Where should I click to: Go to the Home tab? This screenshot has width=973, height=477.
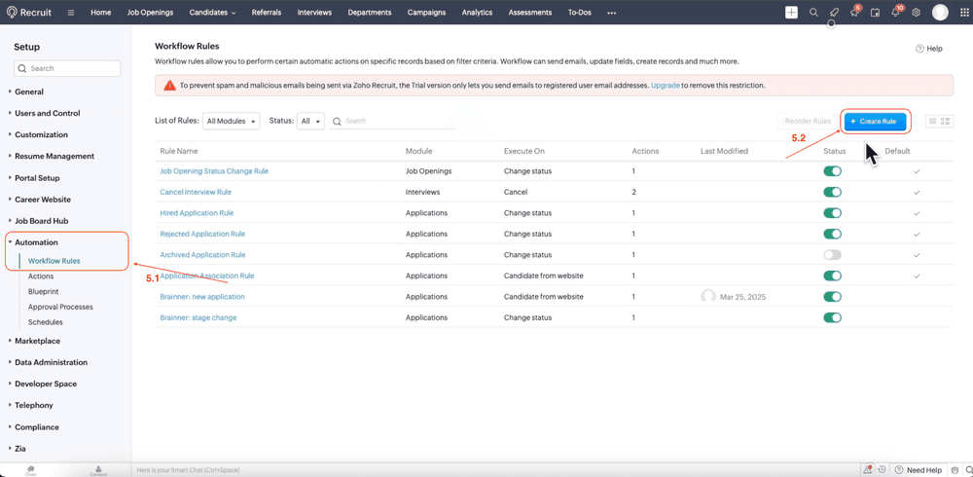point(100,13)
